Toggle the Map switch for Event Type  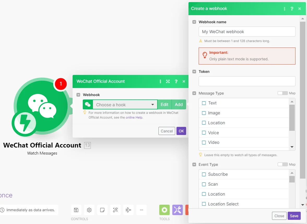282,164
